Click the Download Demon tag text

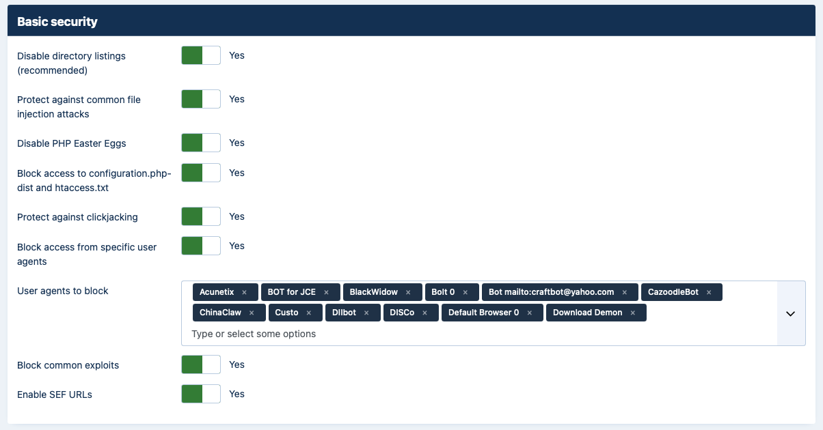pyautogui.click(x=588, y=313)
